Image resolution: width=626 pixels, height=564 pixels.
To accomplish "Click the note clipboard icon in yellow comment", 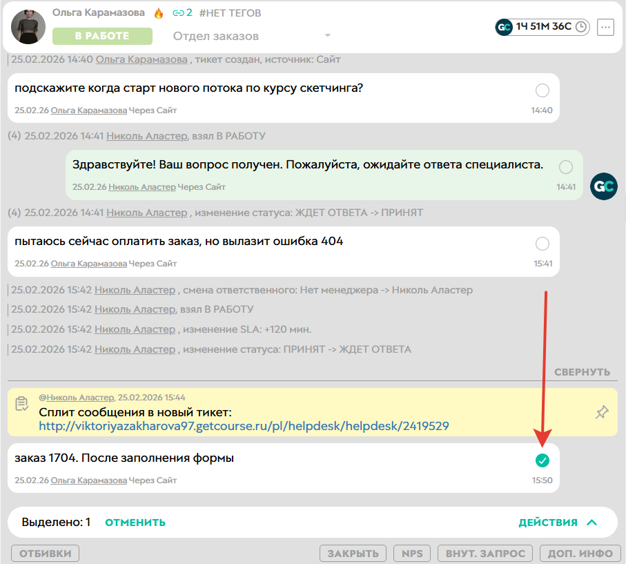I will coord(21,404).
